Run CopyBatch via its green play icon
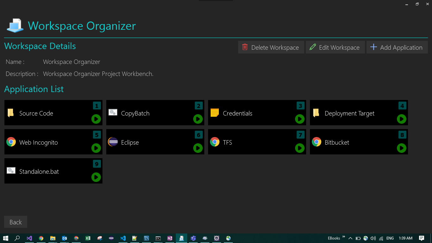 pyautogui.click(x=198, y=119)
